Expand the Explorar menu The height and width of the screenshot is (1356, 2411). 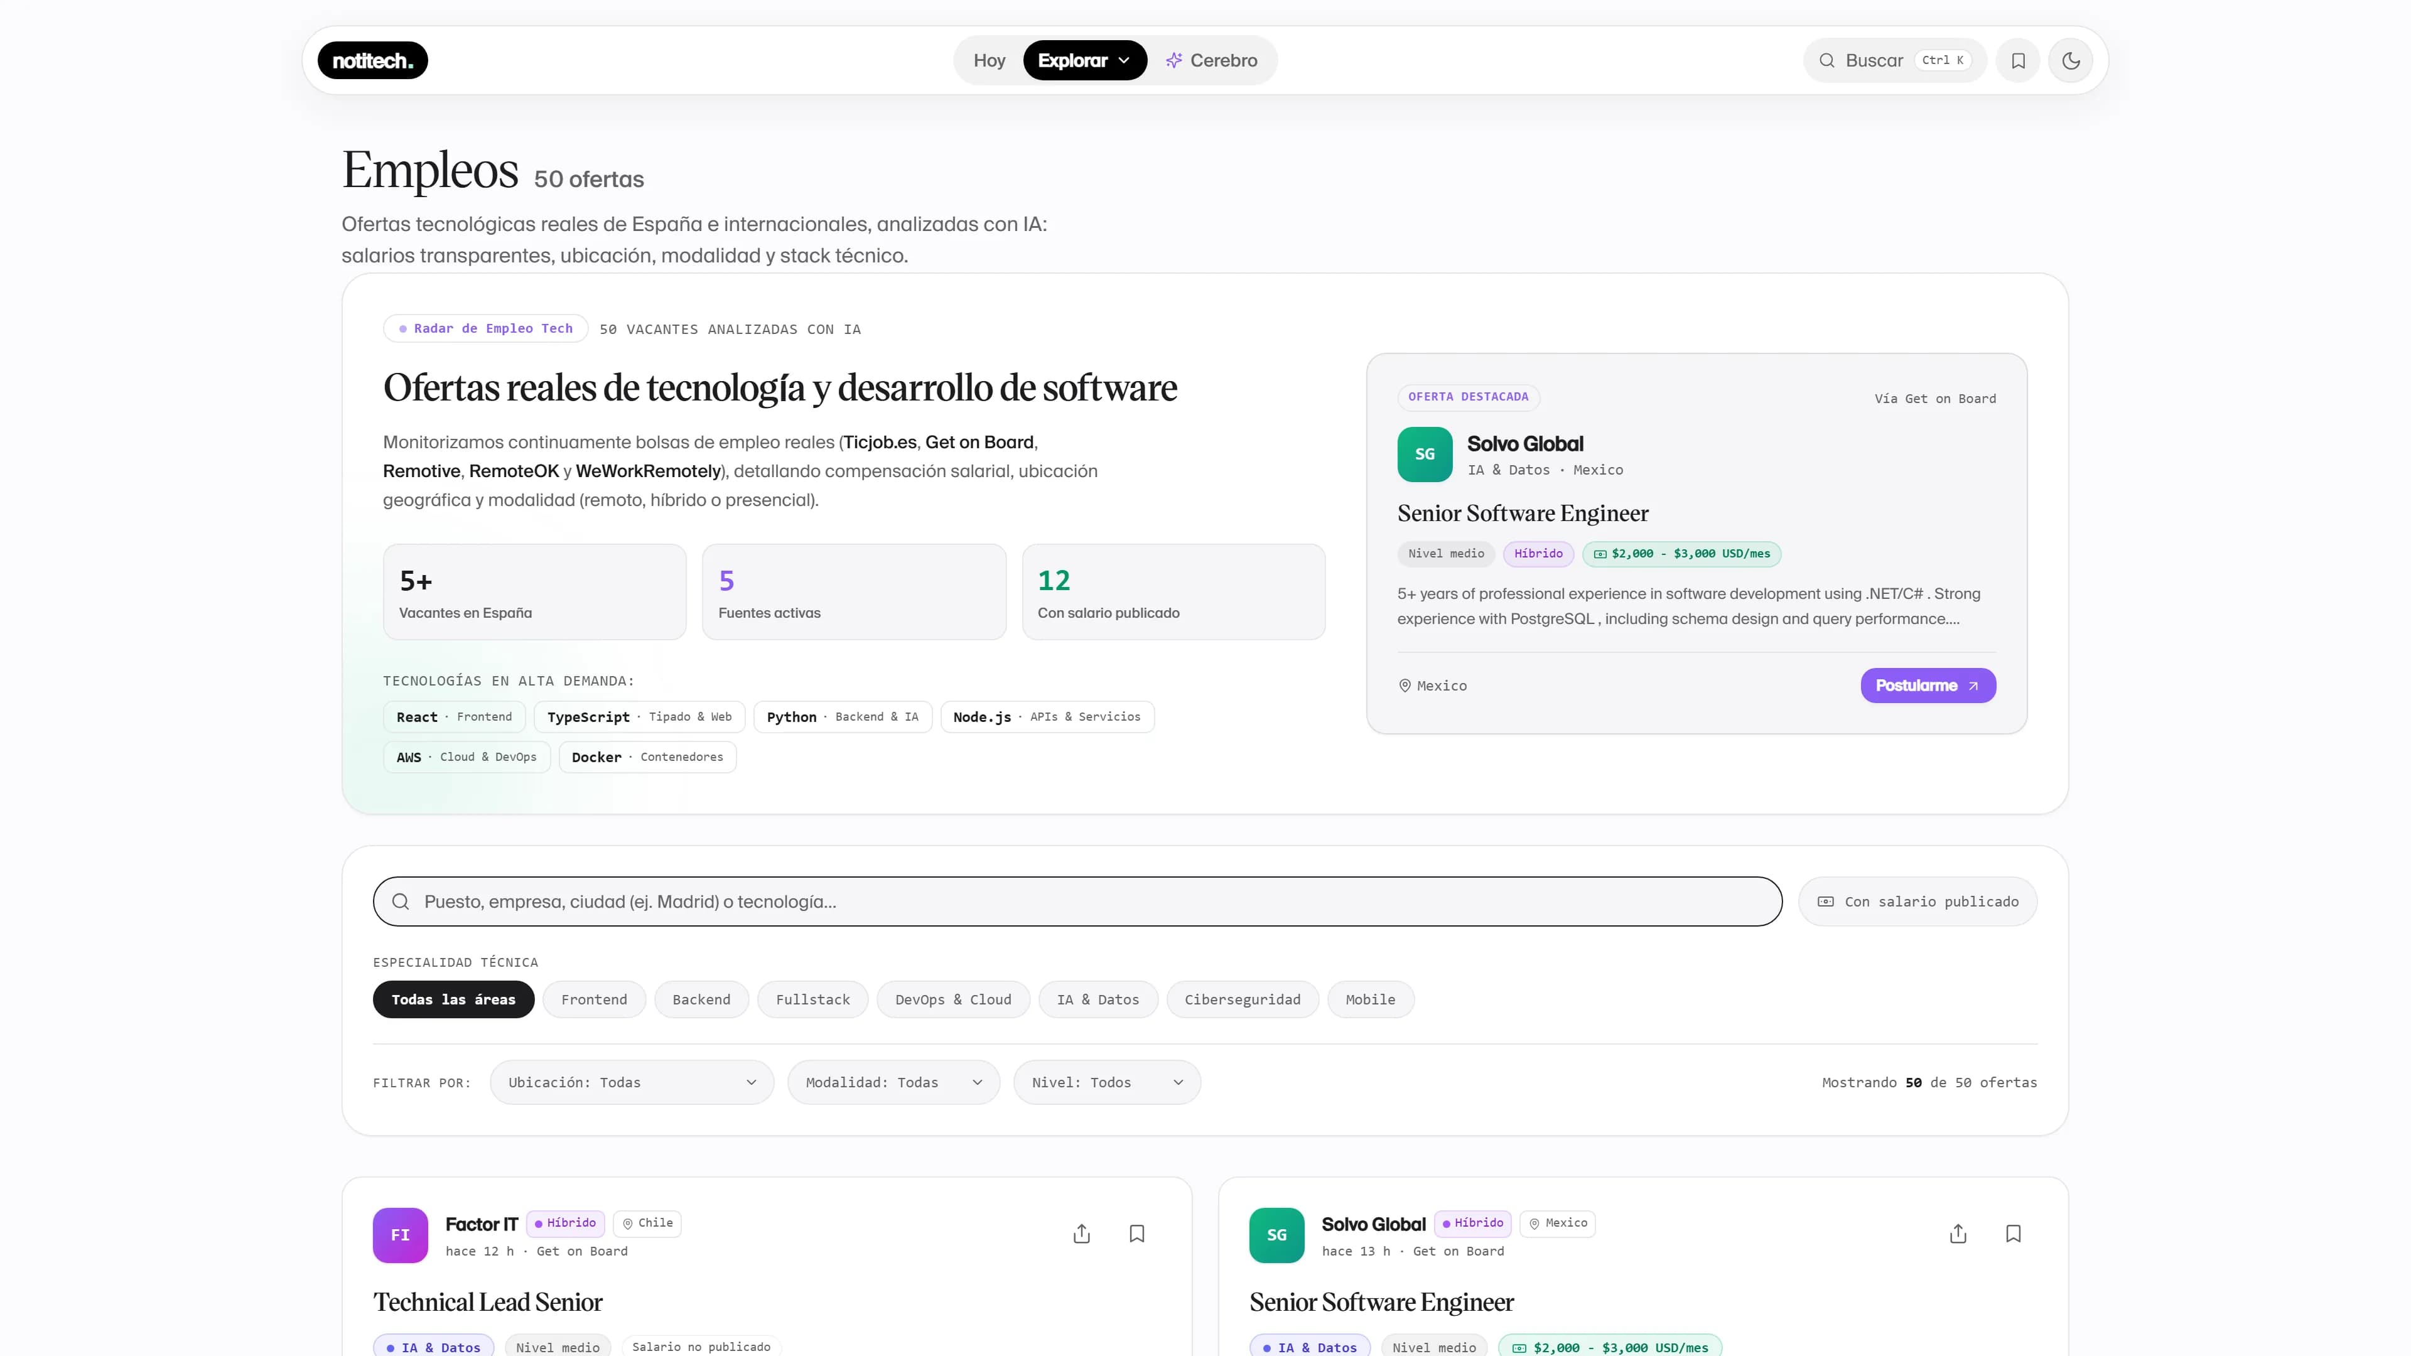point(1085,61)
